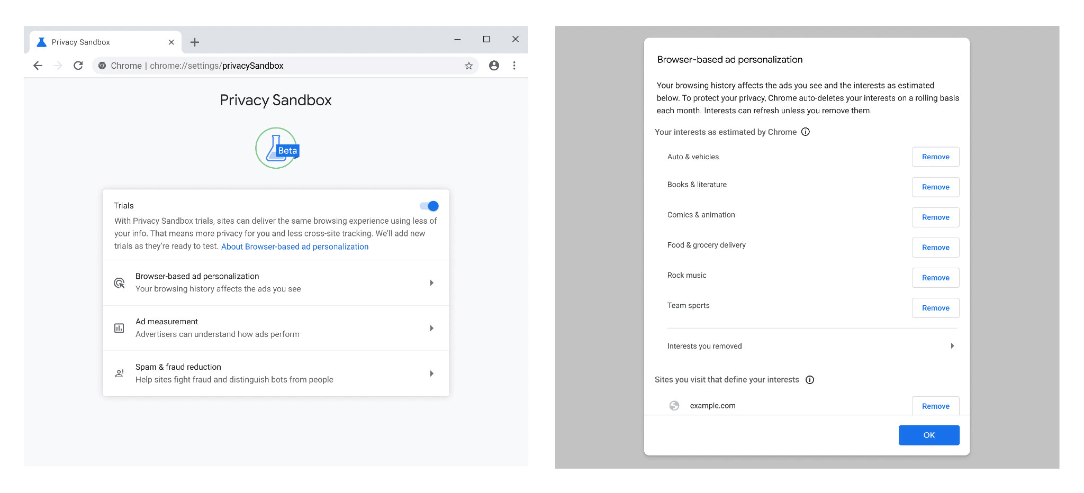The width and height of the screenshot is (1084, 493).
Task: Reload the page using the refresh icon
Action: coord(78,66)
